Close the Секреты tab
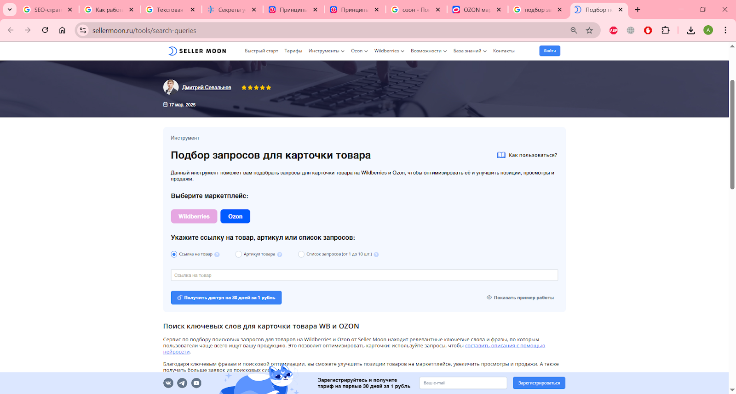This screenshot has width=736, height=394. click(x=254, y=10)
